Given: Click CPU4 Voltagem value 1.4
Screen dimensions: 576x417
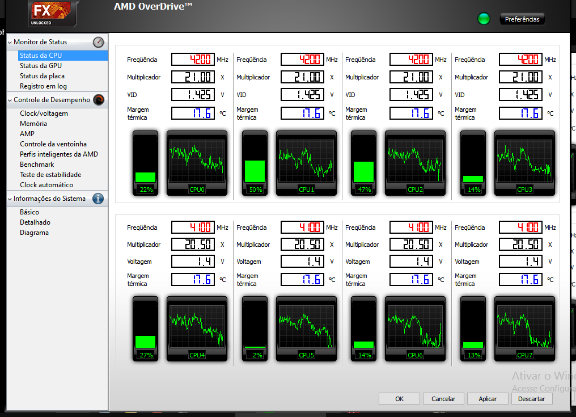Looking at the screenshot, I should [193, 262].
